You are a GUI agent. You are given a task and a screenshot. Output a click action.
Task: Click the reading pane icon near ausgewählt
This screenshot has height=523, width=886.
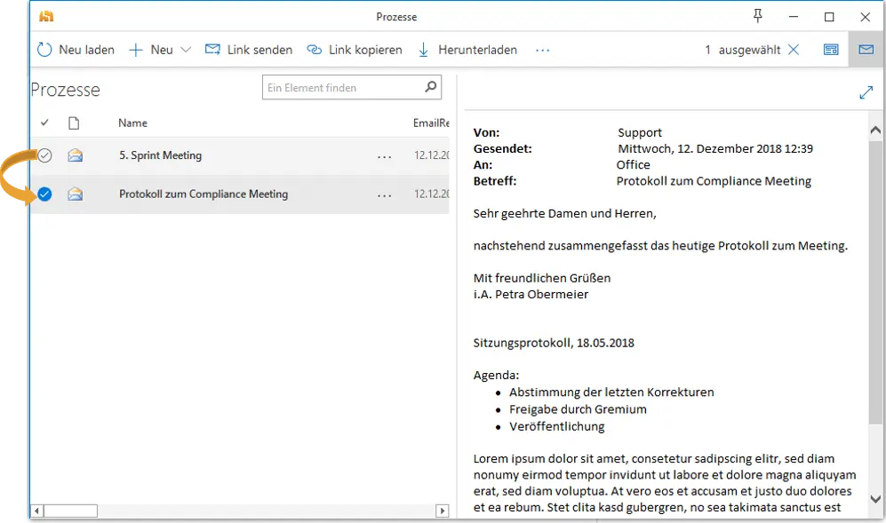tap(831, 50)
